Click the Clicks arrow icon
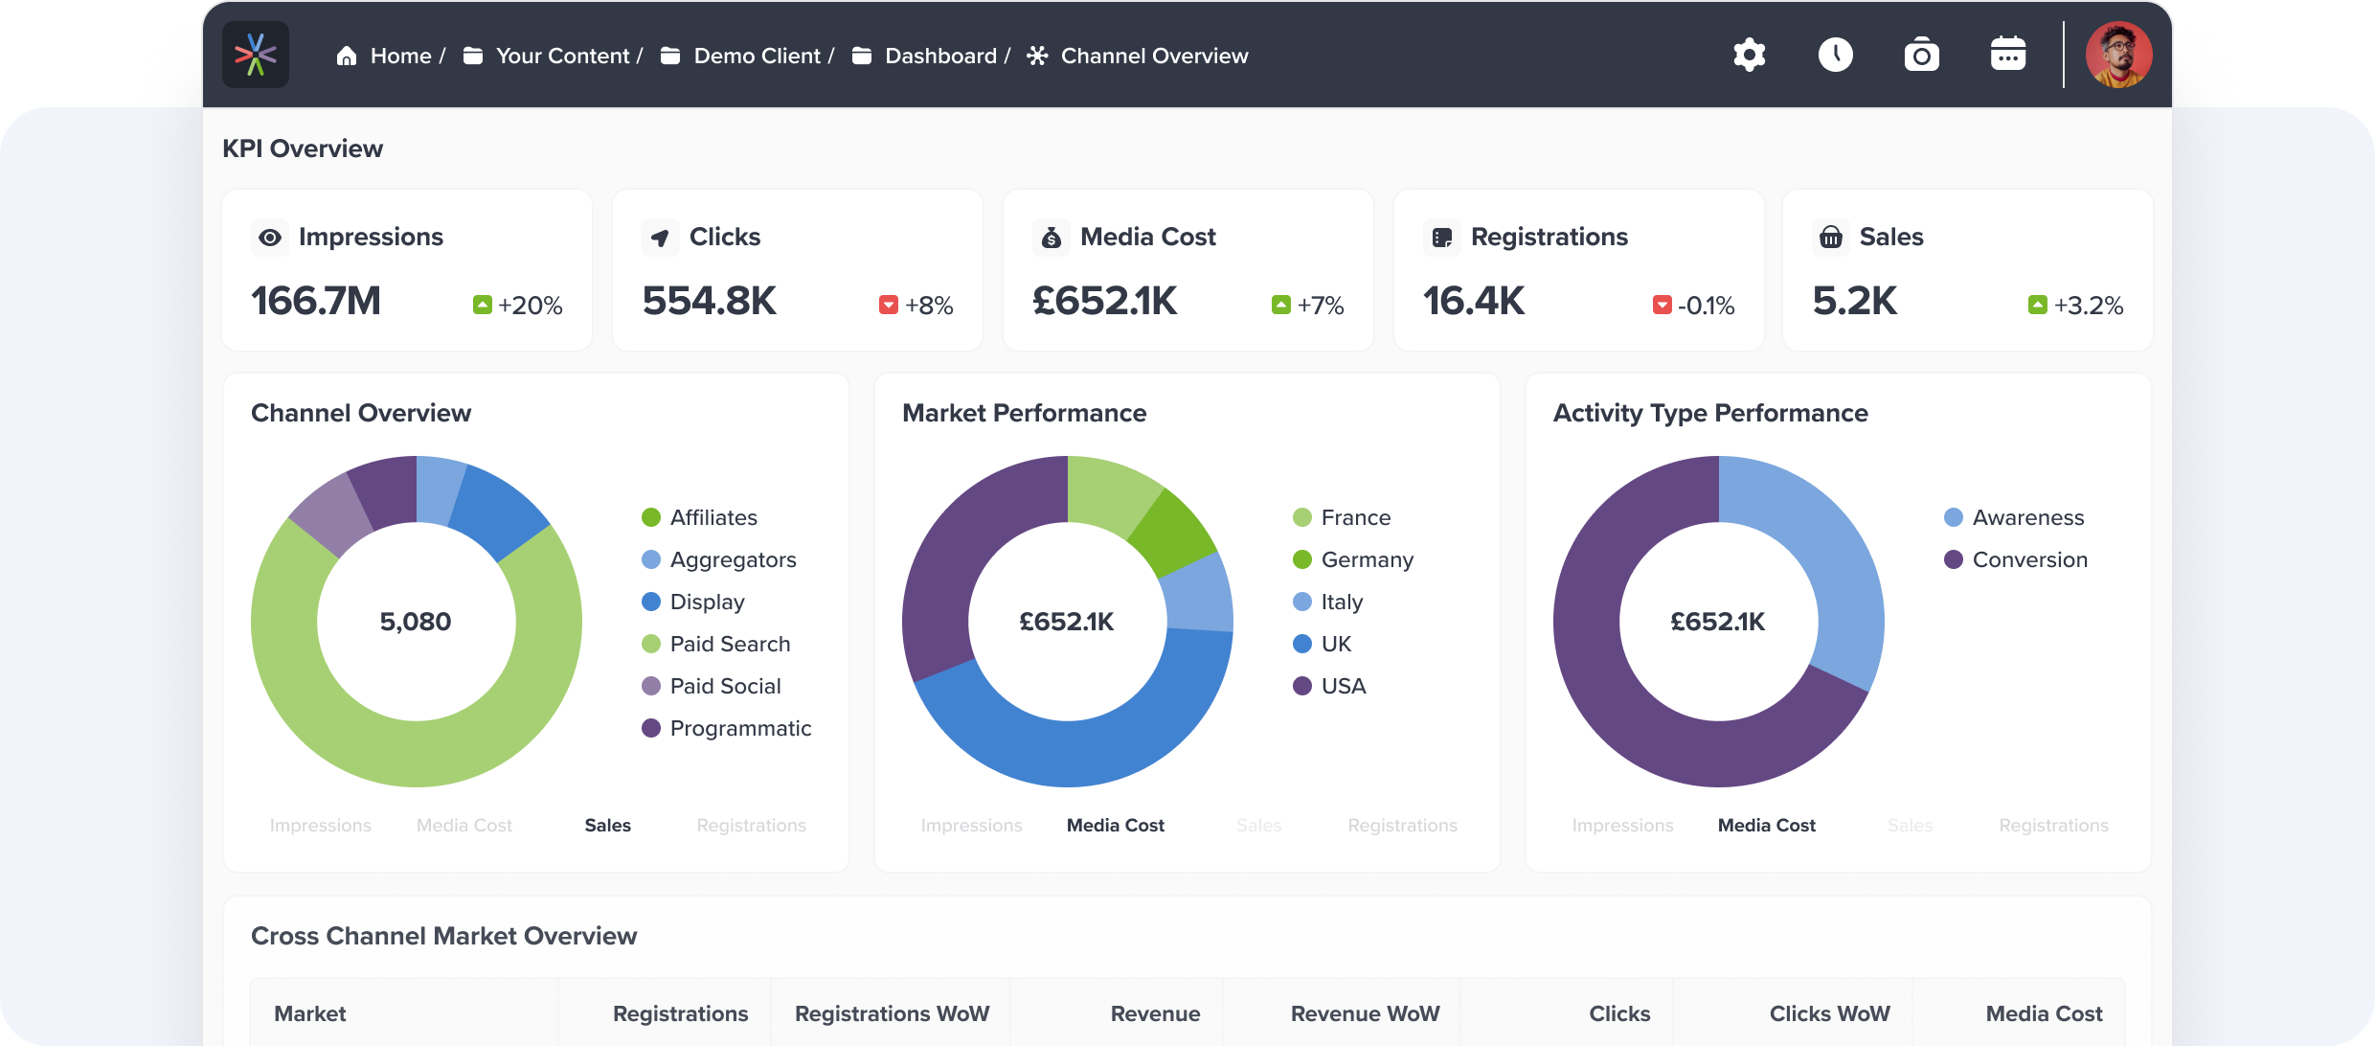Screen dimensions: 2375x1046 [x=661, y=237]
